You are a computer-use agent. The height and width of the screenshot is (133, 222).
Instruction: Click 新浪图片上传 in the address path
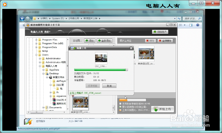[90, 18]
